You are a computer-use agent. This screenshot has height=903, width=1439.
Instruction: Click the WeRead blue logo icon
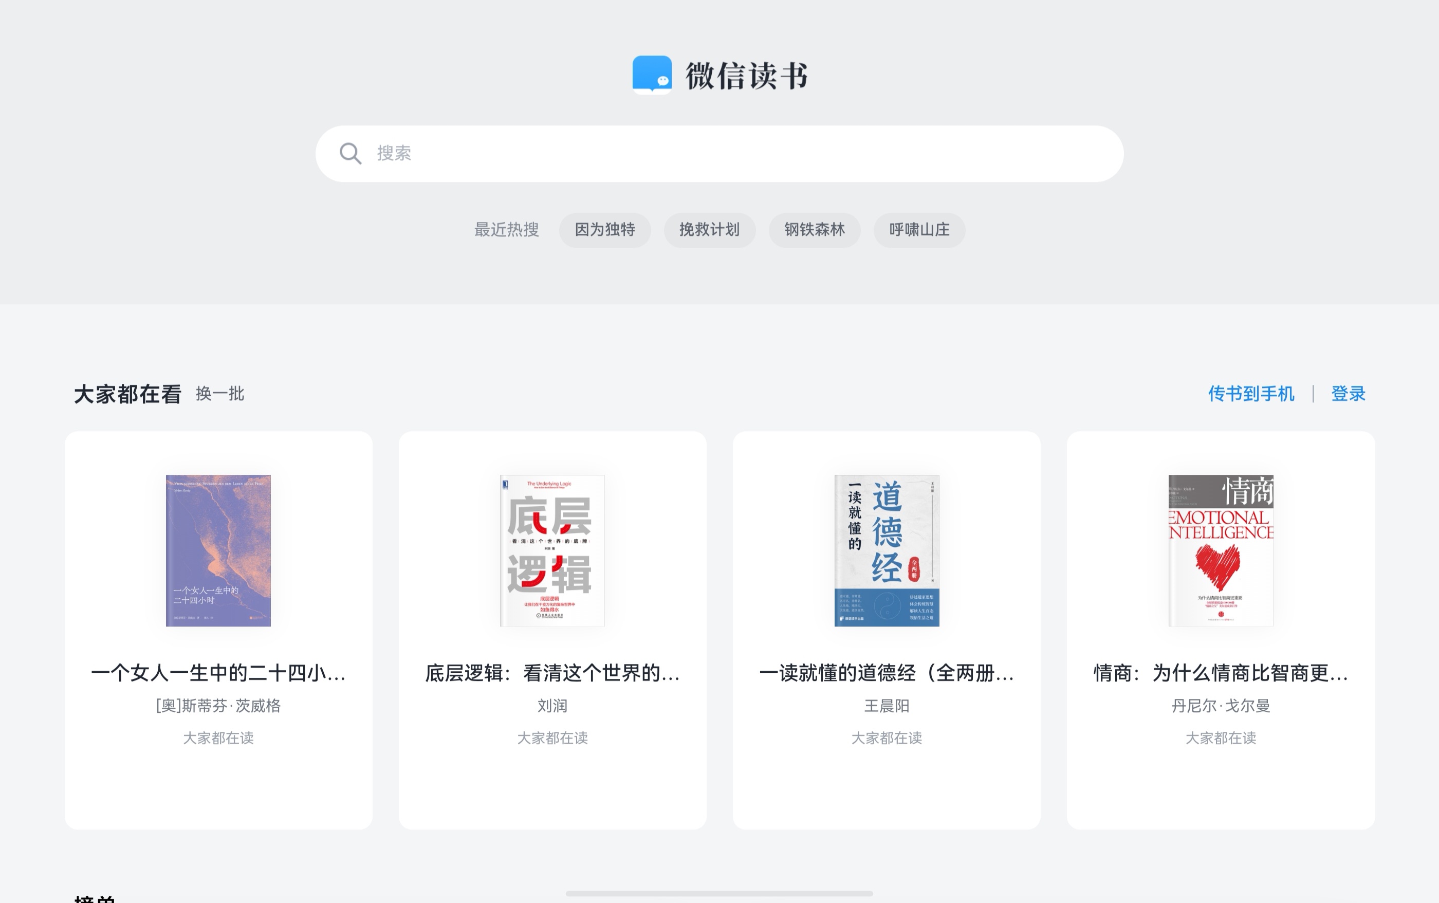(652, 75)
